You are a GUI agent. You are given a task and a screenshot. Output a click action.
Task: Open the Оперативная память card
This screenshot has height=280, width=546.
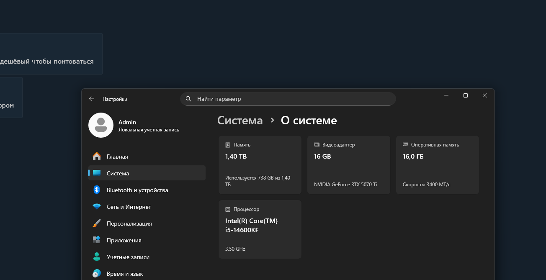437,165
